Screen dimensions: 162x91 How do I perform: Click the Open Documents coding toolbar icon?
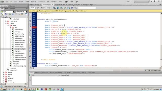(30, 14)
